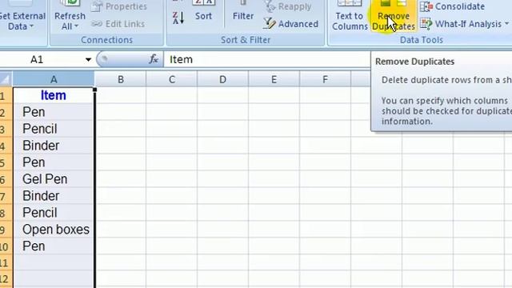Image resolution: width=512 pixels, height=288 pixels.
Task: Click the Select All corner button
Action: click(6, 79)
